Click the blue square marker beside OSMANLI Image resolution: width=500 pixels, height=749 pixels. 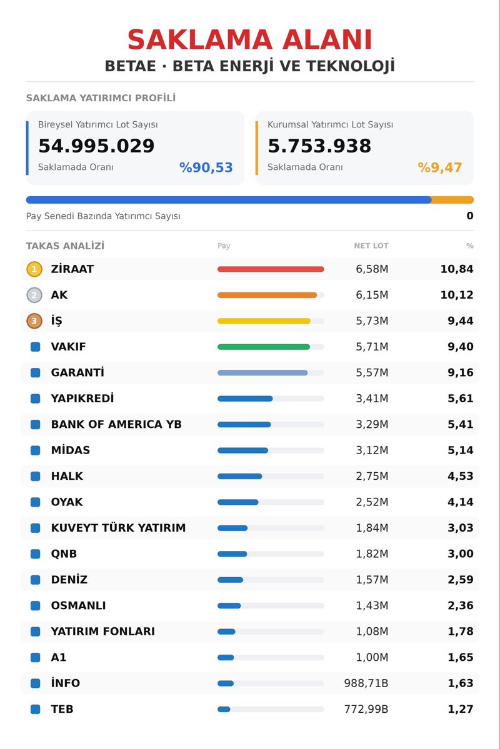pyautogui.click(x=36, y=606)
